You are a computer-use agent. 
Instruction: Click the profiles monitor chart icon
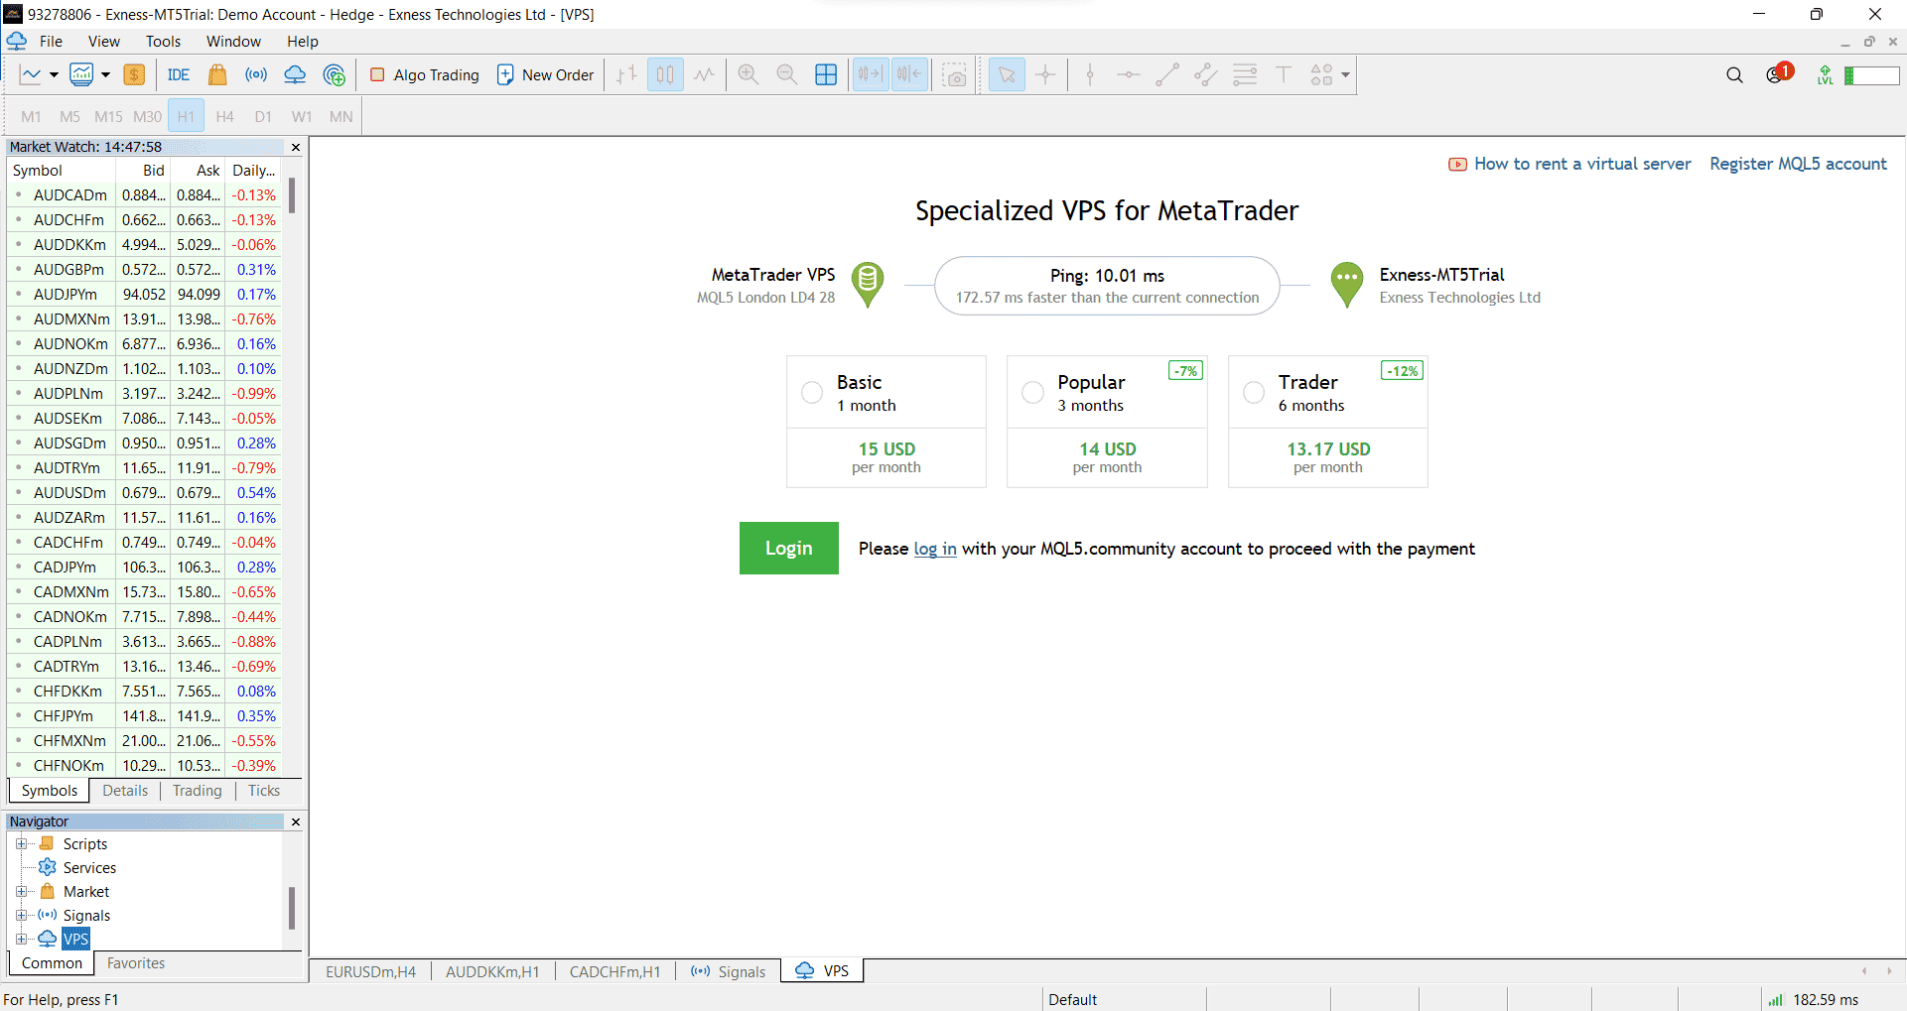click(x=82, y=74)
